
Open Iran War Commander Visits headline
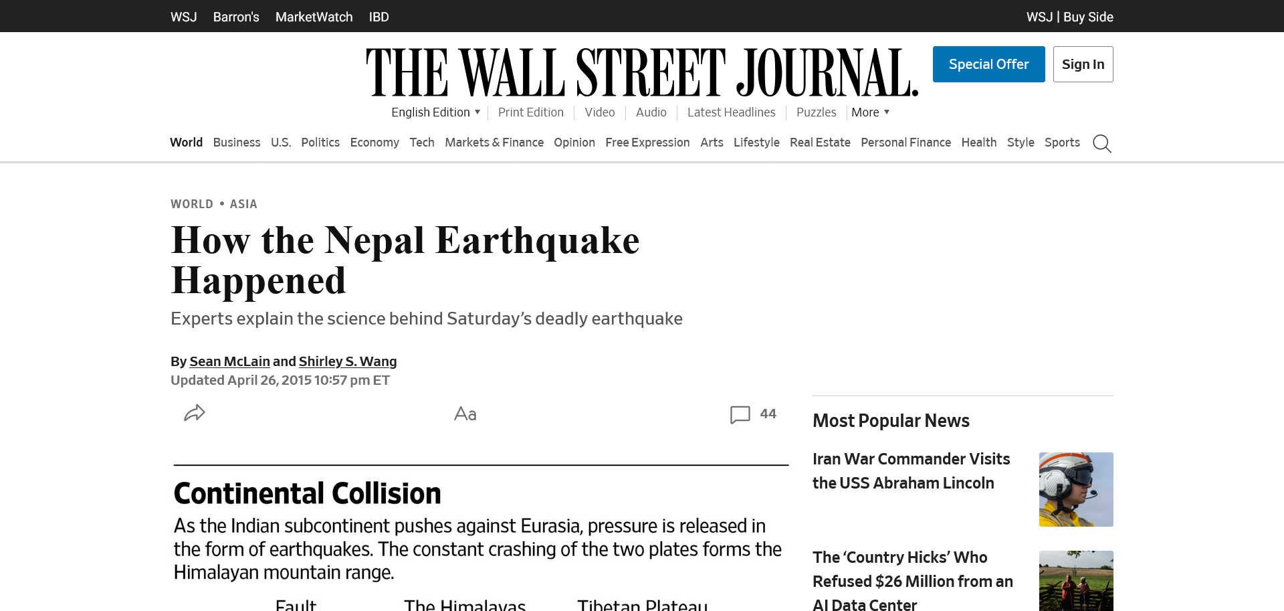tap(912, 471)
